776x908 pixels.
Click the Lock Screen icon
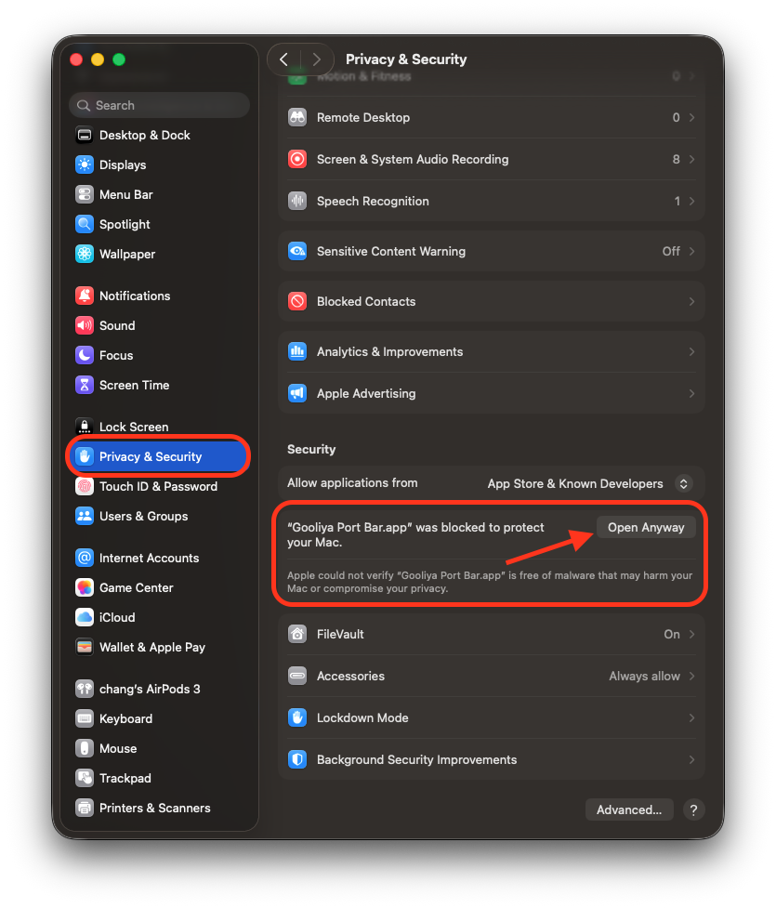click(x=85, y=427)
